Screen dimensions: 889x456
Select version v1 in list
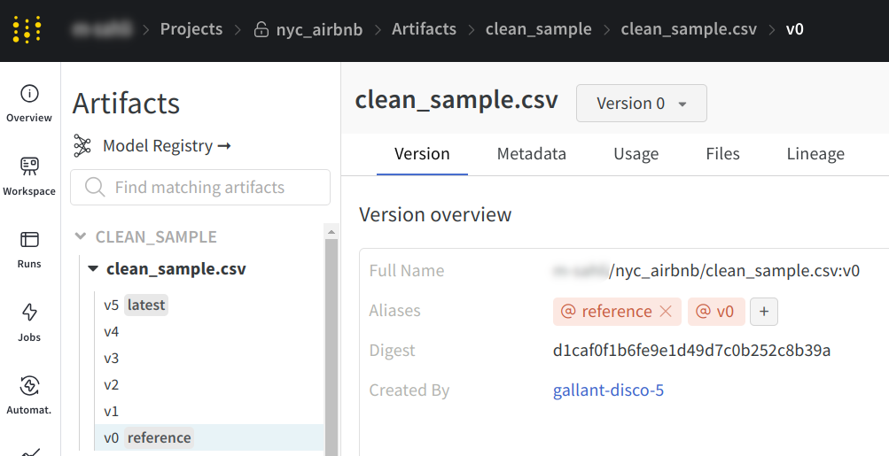point(210,411)
